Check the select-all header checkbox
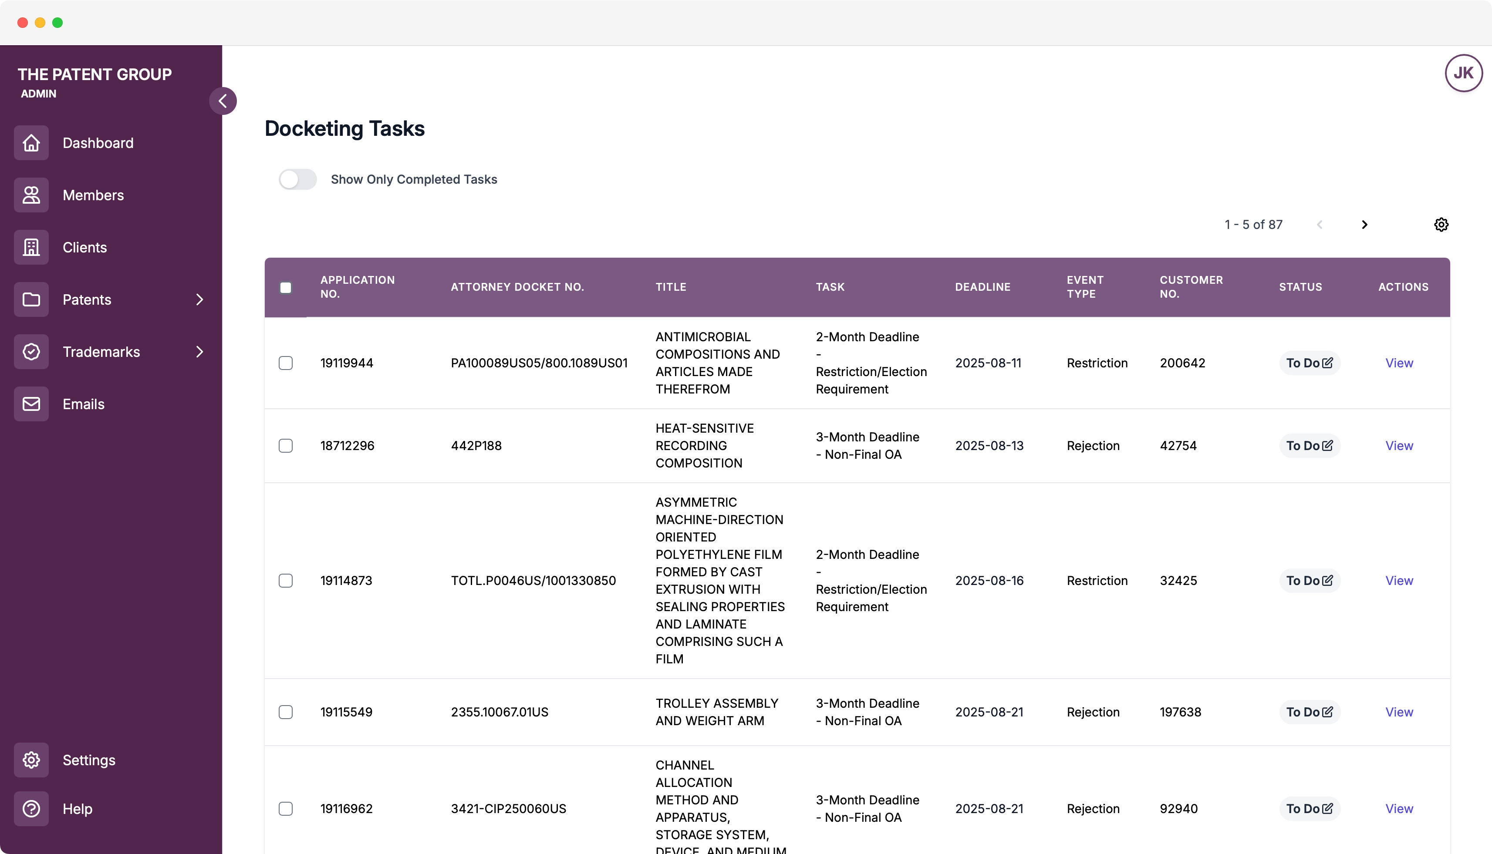Image resolution: width=1492 pixels, height=854 pixels. pos(286,287)
